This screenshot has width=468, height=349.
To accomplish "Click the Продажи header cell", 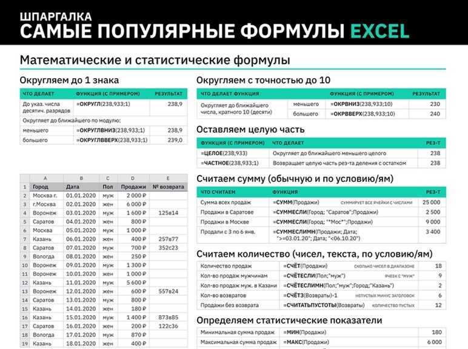I will tap(133, 187).
